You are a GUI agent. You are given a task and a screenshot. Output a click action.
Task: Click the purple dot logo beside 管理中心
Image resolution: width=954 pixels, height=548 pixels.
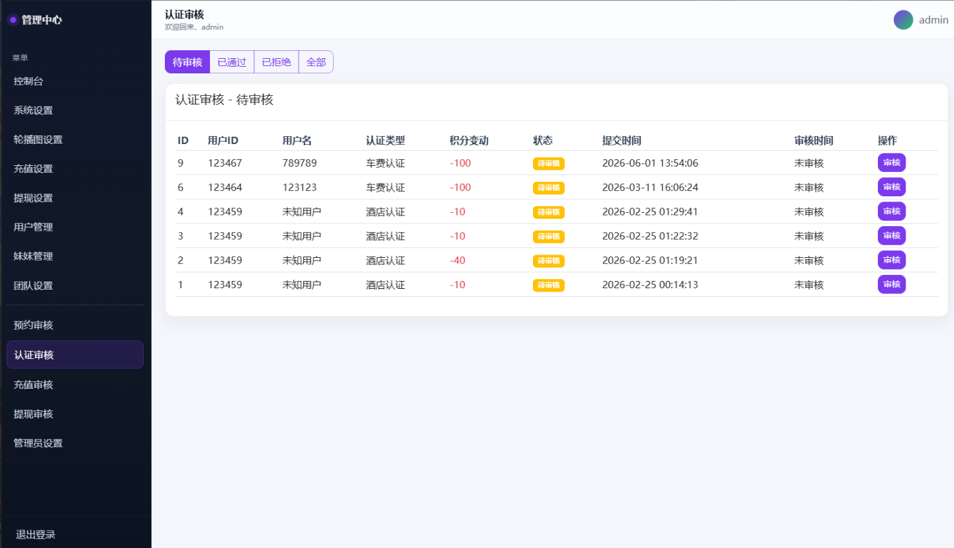coord(13,20)
